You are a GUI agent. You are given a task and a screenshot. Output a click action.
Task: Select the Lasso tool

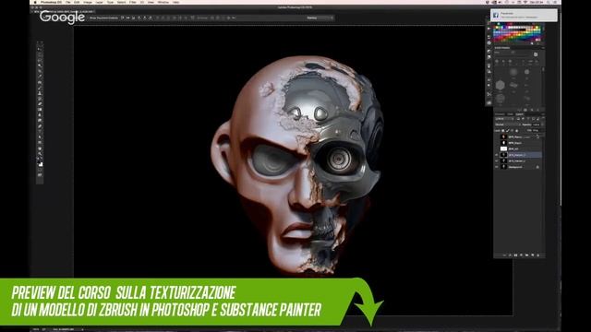[x=40, y=59]
